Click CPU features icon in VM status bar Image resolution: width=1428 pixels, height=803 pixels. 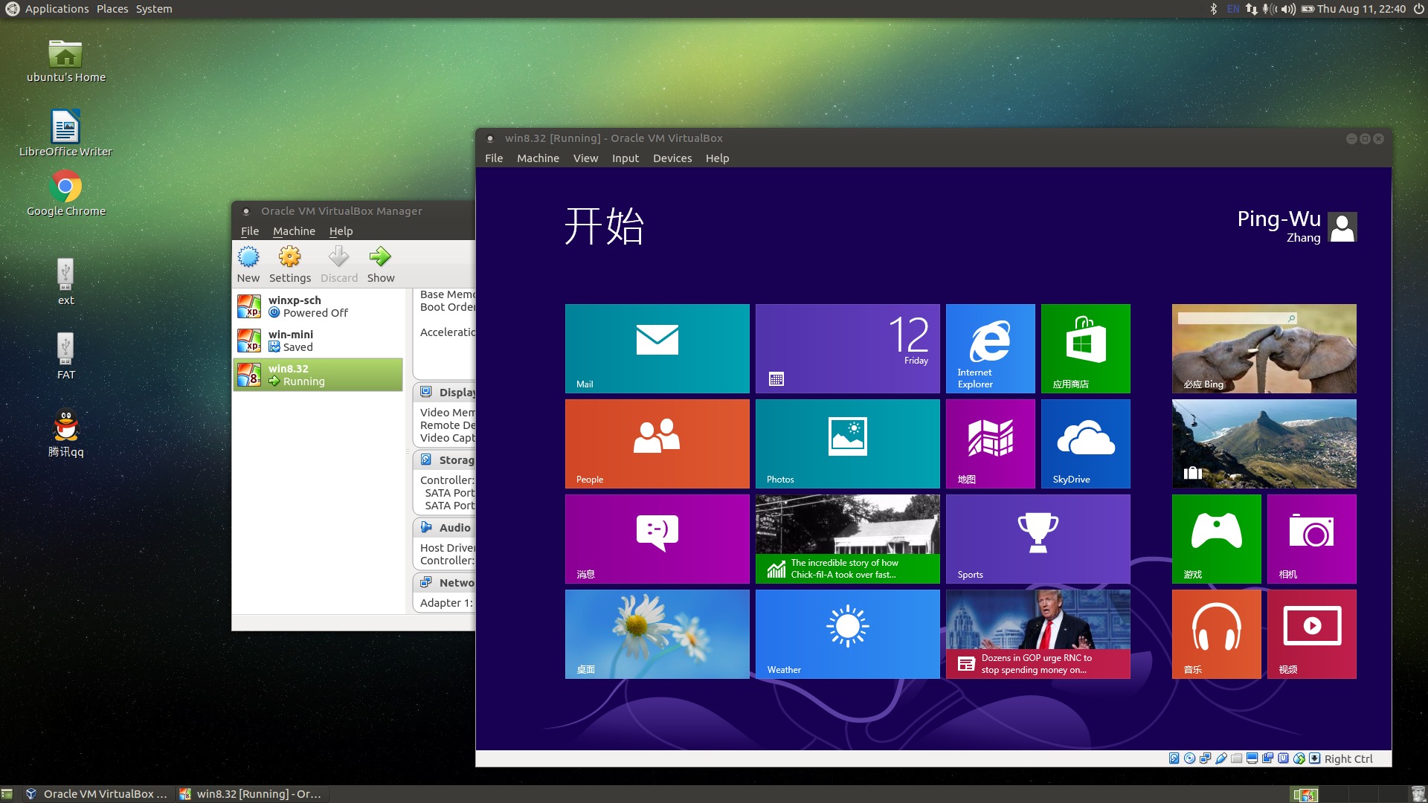[x=1283, y=758]
